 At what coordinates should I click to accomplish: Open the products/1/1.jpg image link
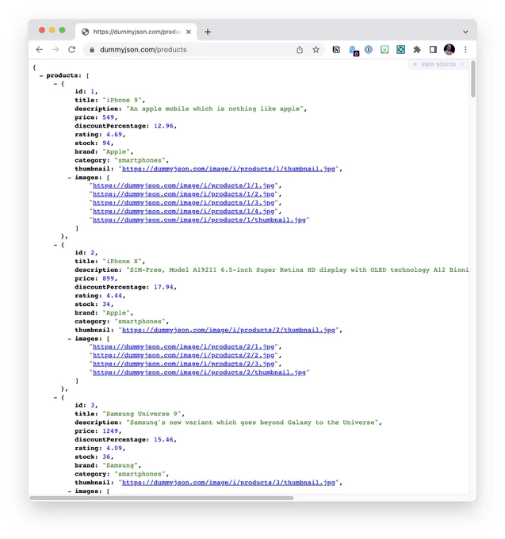(184, 185)
